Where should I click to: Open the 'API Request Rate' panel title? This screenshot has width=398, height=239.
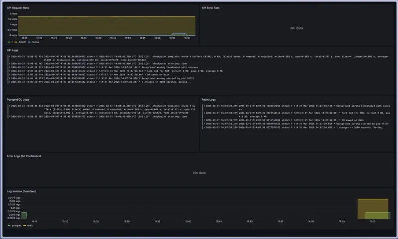click(x=18, y=8)
